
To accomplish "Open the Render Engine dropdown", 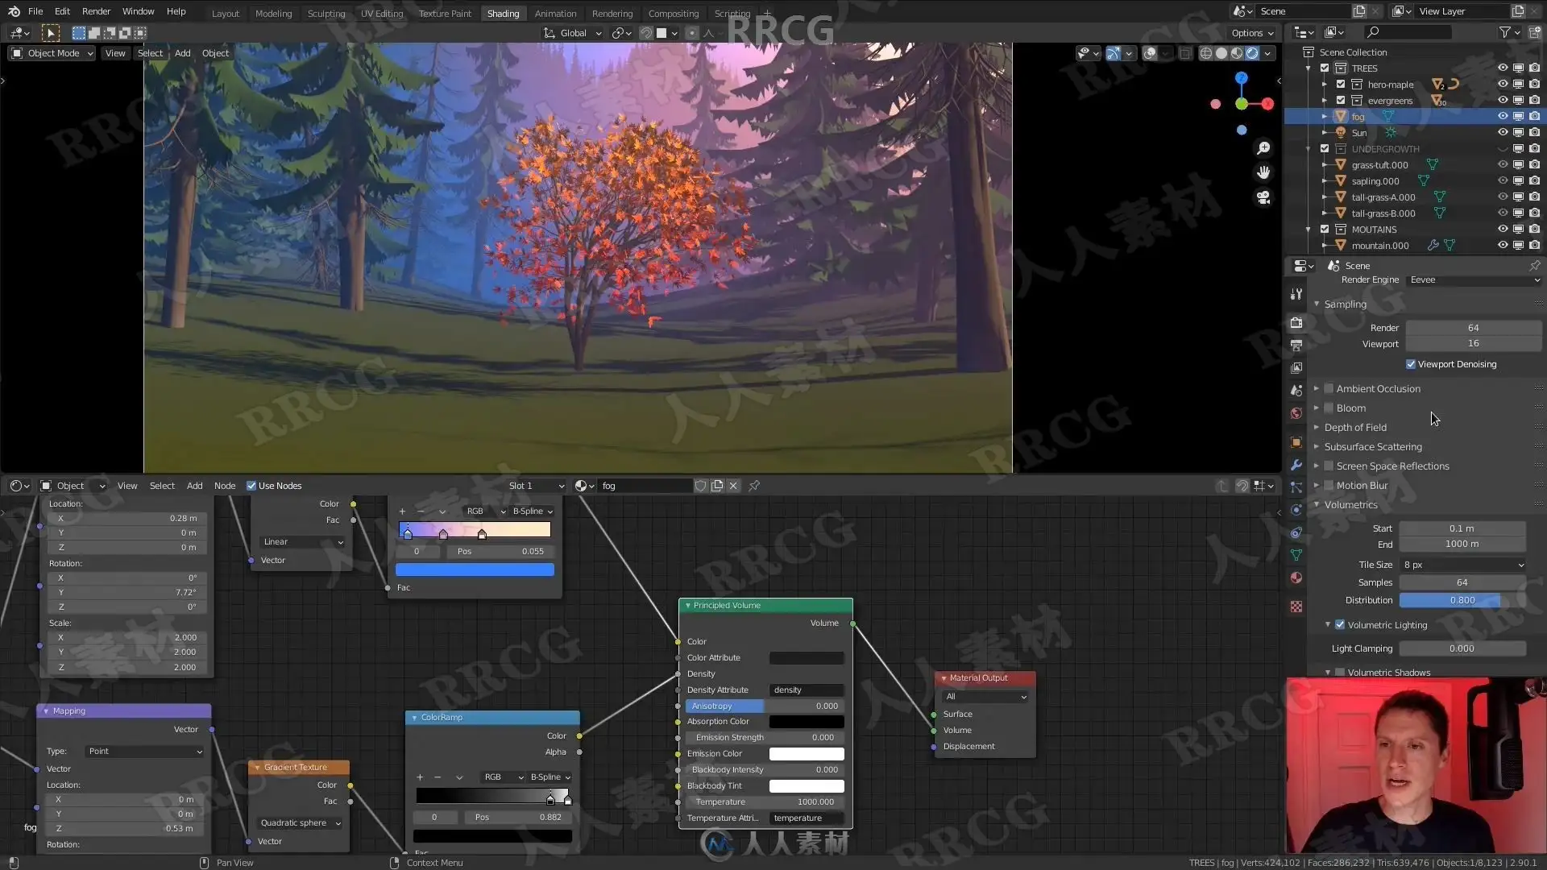I will pos(1474,280).
